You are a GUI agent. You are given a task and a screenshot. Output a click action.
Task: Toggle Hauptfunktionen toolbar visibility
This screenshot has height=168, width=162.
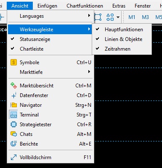[122, 30]
